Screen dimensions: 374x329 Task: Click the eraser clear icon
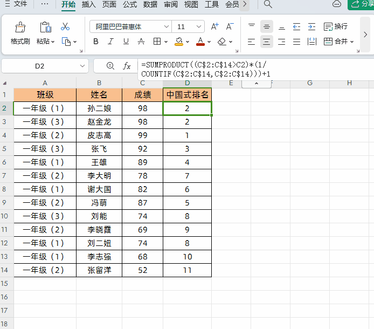coord(222,42)
